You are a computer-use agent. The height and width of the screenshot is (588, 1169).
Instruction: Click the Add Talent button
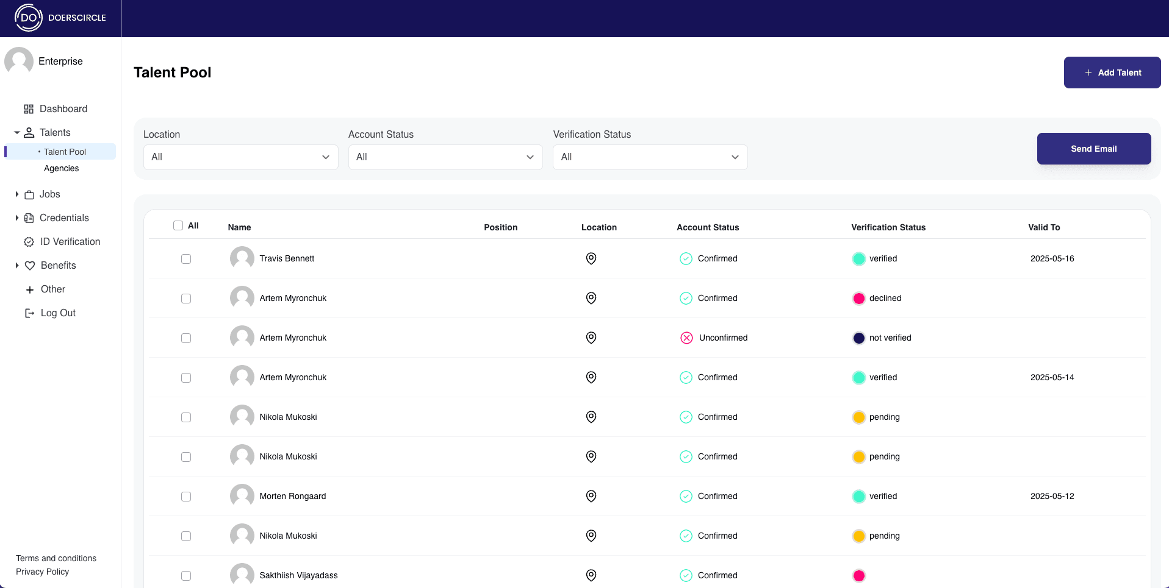1112,72
